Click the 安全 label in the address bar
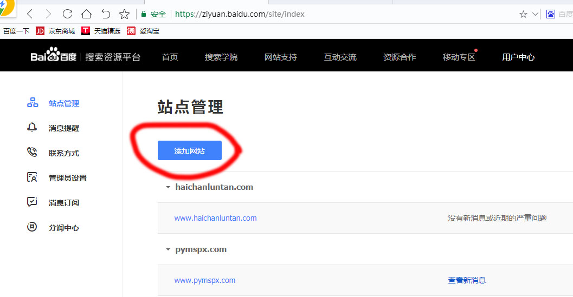 point(158,15)
